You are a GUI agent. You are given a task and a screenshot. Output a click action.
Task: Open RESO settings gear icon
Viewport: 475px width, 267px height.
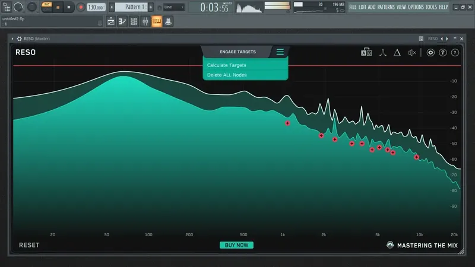pos(430,53)
